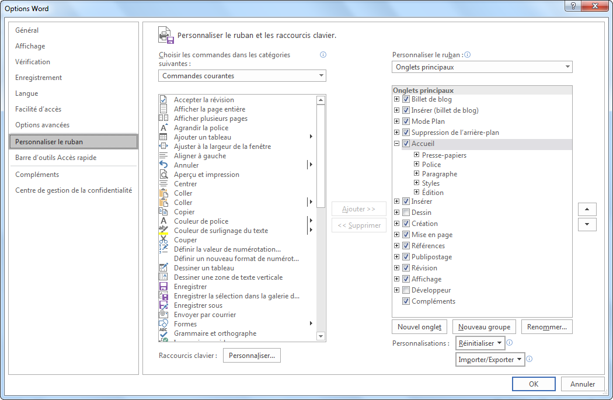Click command list scrollbar down arrow
Viewport: 613px width, 400px height.
coord(321,336)
